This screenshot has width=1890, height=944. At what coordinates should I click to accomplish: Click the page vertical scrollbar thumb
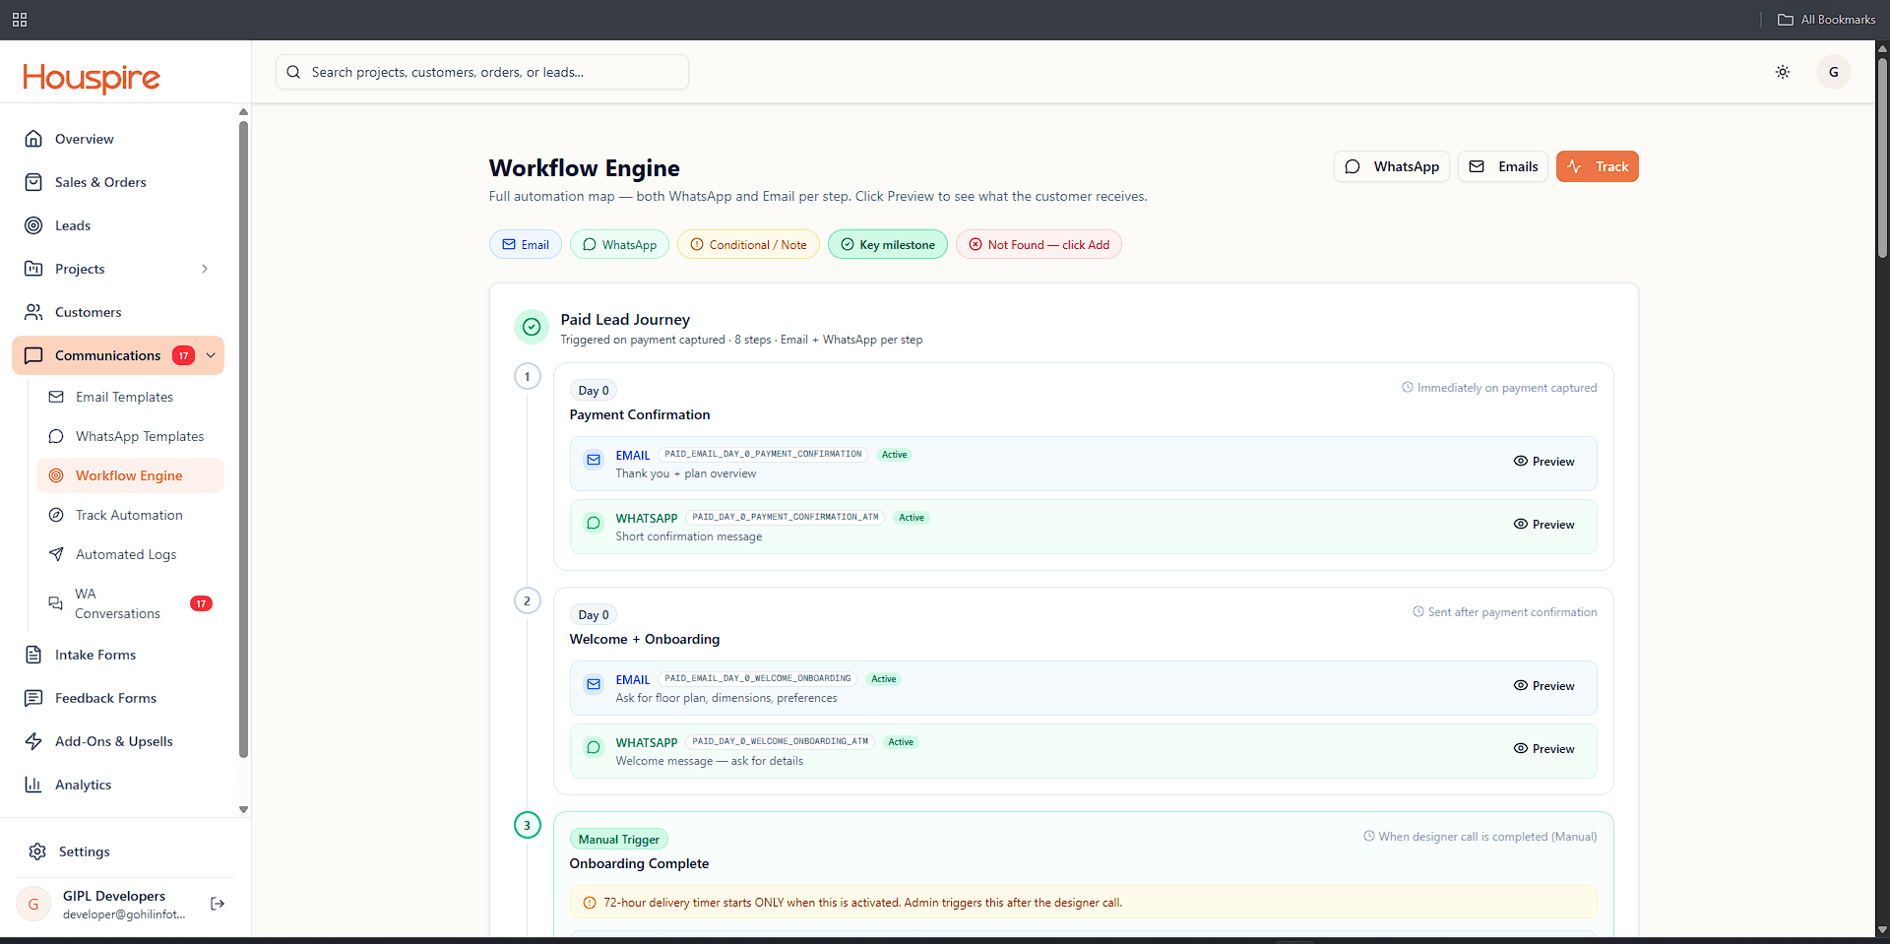pos(1882,157)
